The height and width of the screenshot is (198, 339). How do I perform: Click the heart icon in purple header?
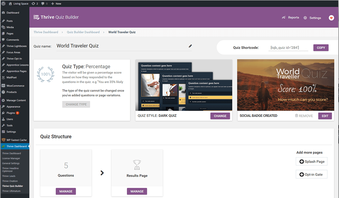click(x=331, y=18)
